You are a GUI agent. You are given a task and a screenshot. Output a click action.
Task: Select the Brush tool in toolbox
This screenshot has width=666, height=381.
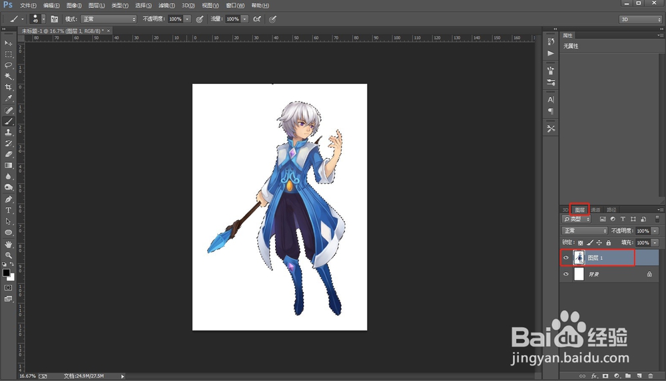(x=8, y=121)
